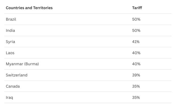This screenshot has height=104, width=173.
Task: Select Brazil's 50% tariff value
Action: 136,19
